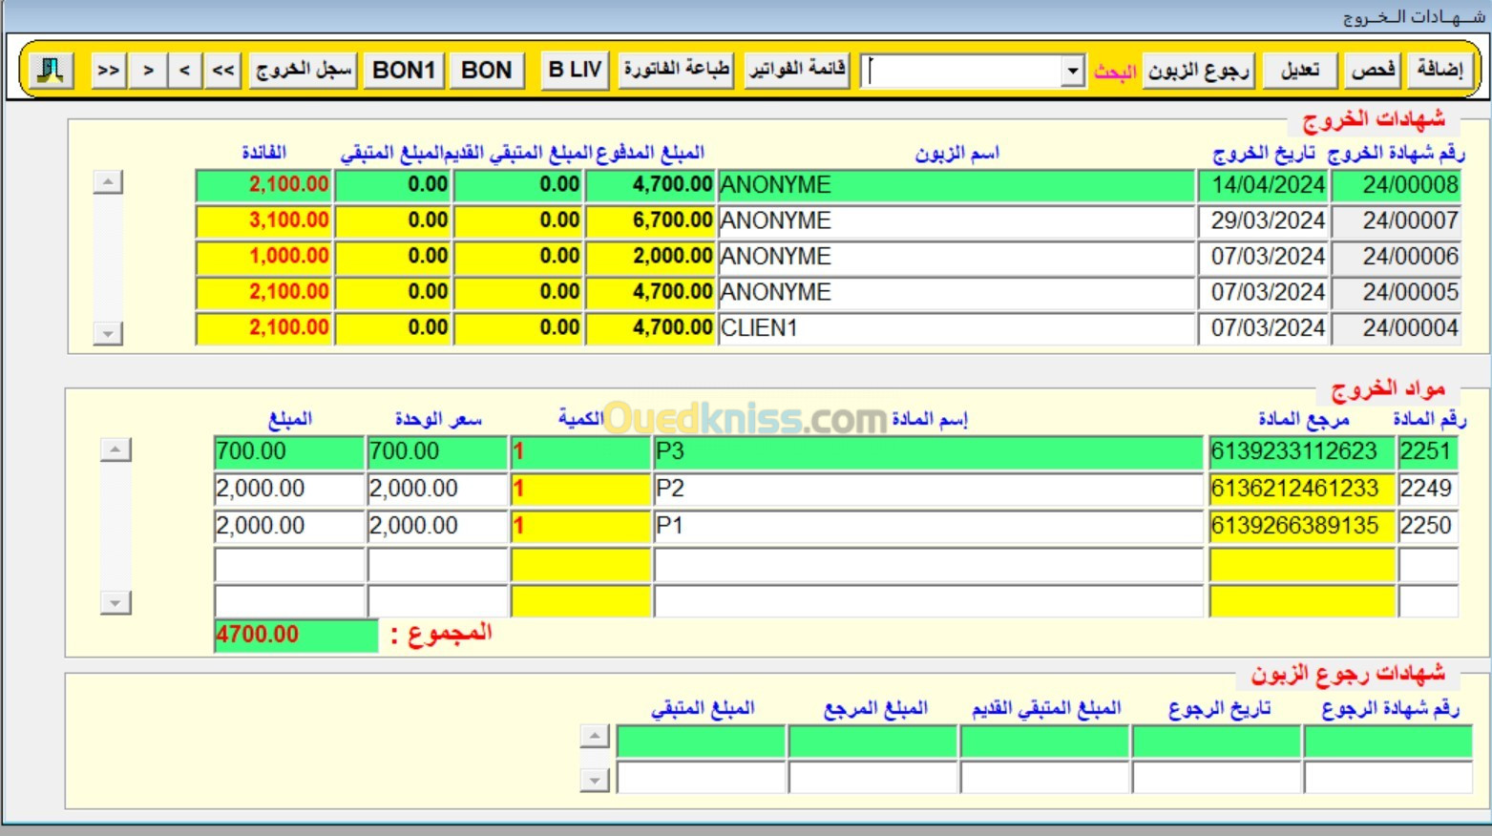The width and height of the screenshot is (1492, 836).
Task: Click profit value 1,000.00
Action: [x=263, y=257]
